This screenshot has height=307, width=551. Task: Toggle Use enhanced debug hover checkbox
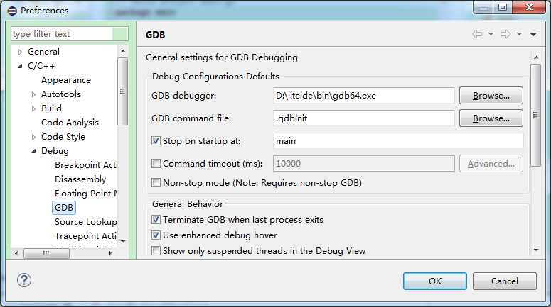(x=156, y=235)
